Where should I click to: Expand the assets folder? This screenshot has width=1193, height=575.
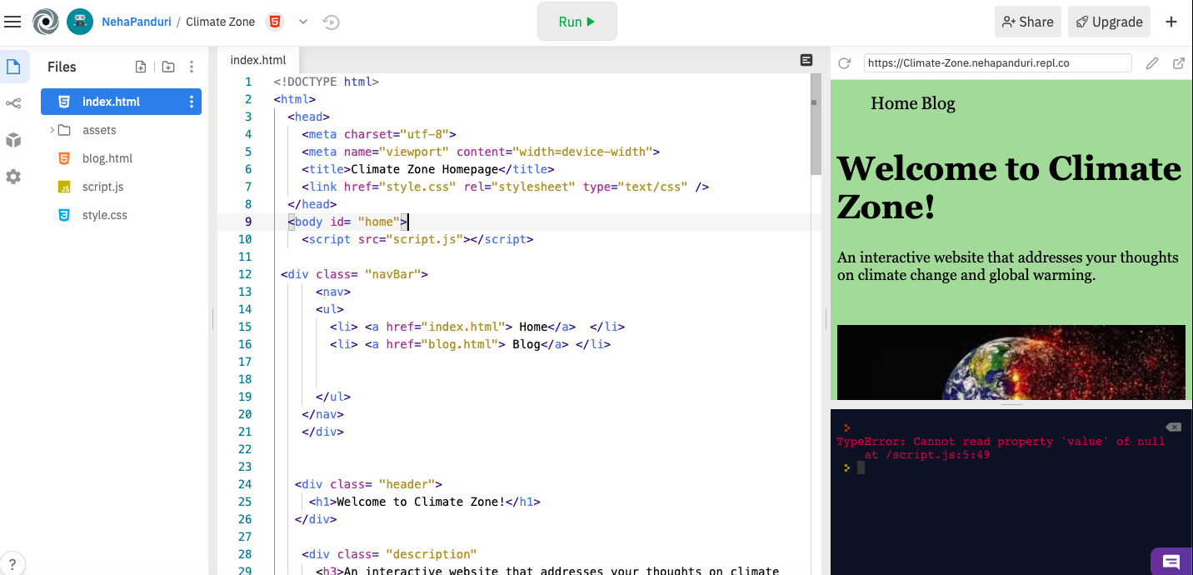(99, 130)
